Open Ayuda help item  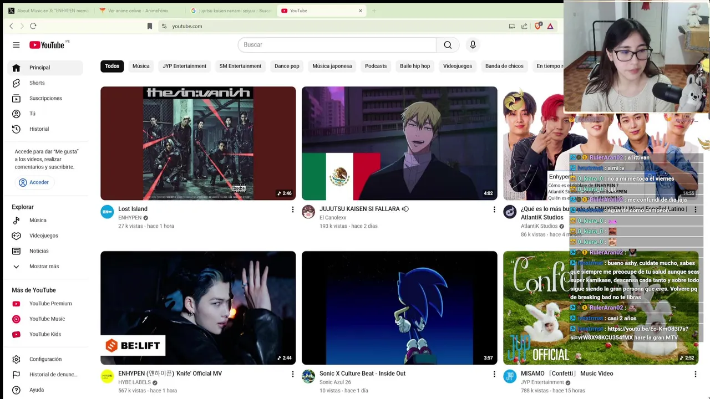point(45,390)
